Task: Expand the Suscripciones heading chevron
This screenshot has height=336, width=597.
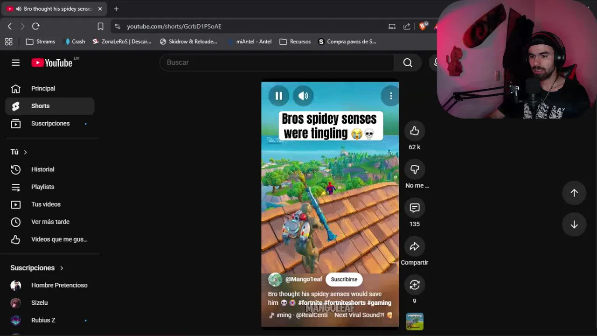Action: pos(62,268)
